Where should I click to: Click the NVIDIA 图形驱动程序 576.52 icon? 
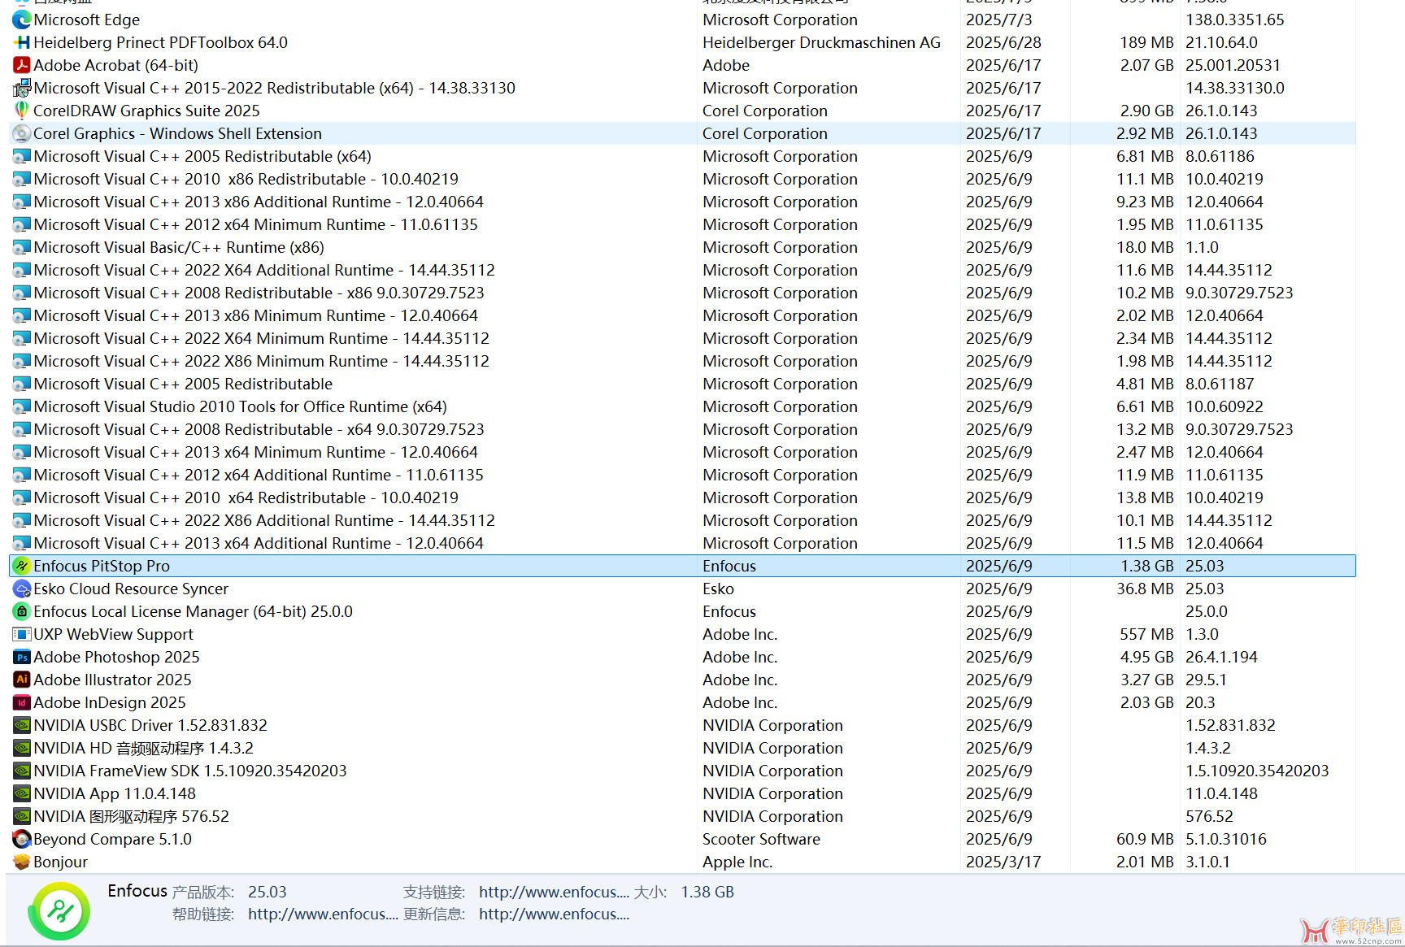tap(22, 816)
